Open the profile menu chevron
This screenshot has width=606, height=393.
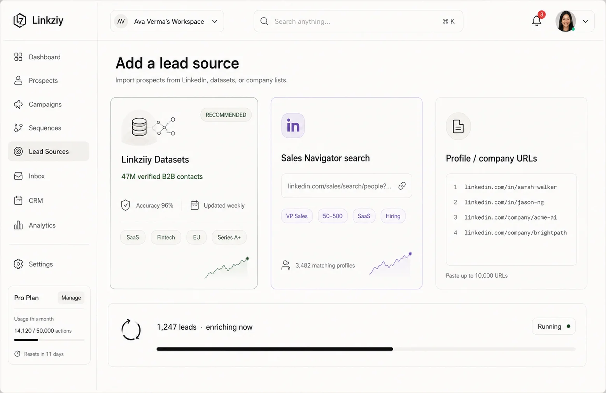point(585,21)
